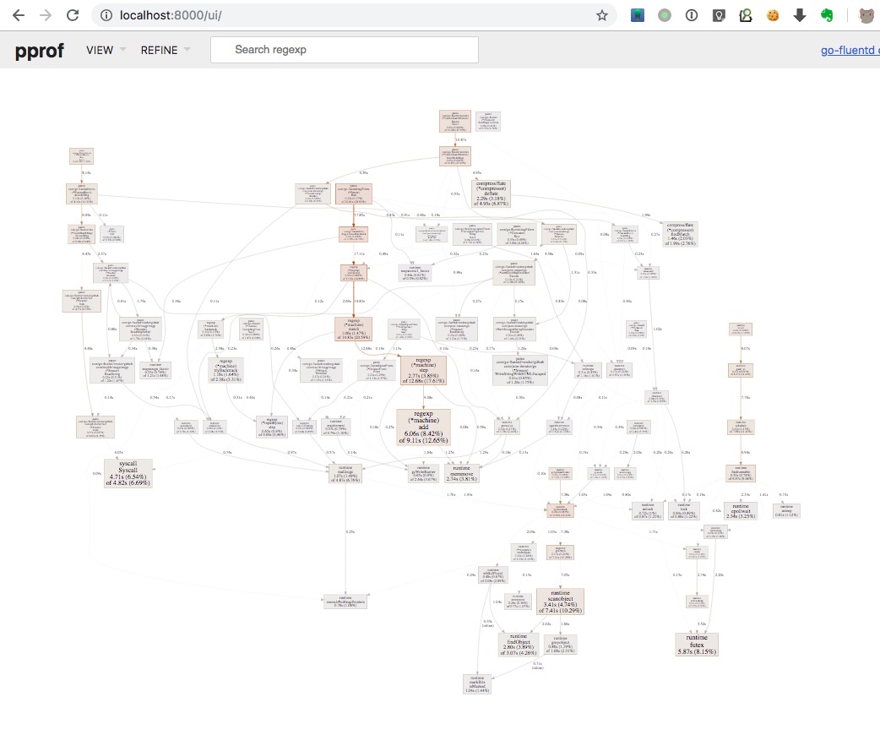The image size is (880, 746).
Task: Open the go-fluentd profile link
Action: pyautogui.click(x=850, y=50)
